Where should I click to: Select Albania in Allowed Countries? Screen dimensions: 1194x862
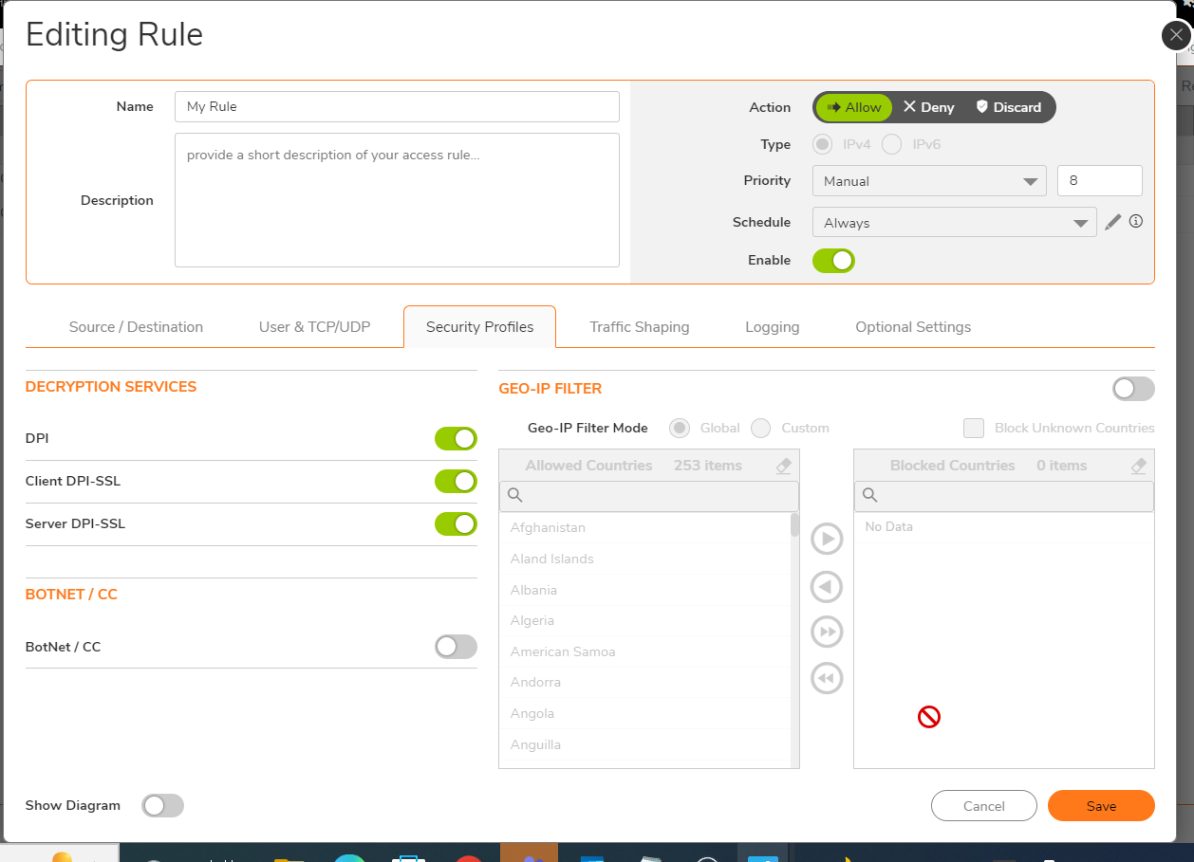pos(644,590)
